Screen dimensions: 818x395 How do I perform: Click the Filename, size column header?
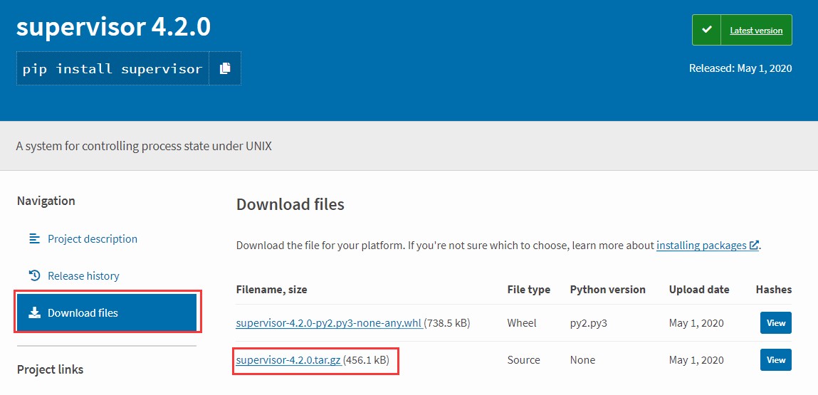tap(271, 290)
